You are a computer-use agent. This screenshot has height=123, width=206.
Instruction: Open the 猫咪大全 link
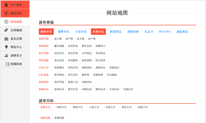(78, 107)
